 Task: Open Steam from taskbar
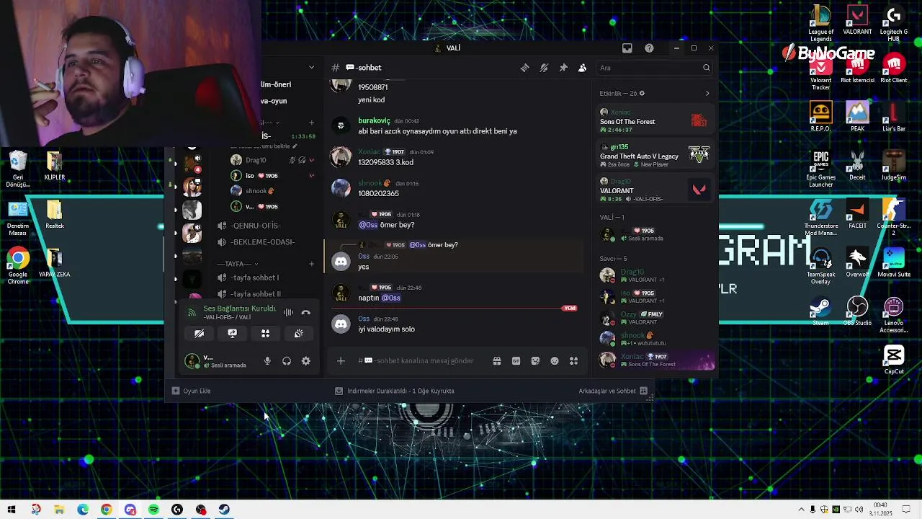(224, 510)
